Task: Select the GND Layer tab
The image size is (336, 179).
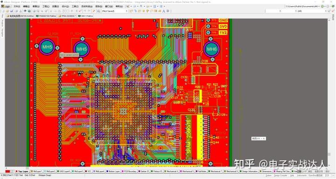Action: (x=64, y=171)
